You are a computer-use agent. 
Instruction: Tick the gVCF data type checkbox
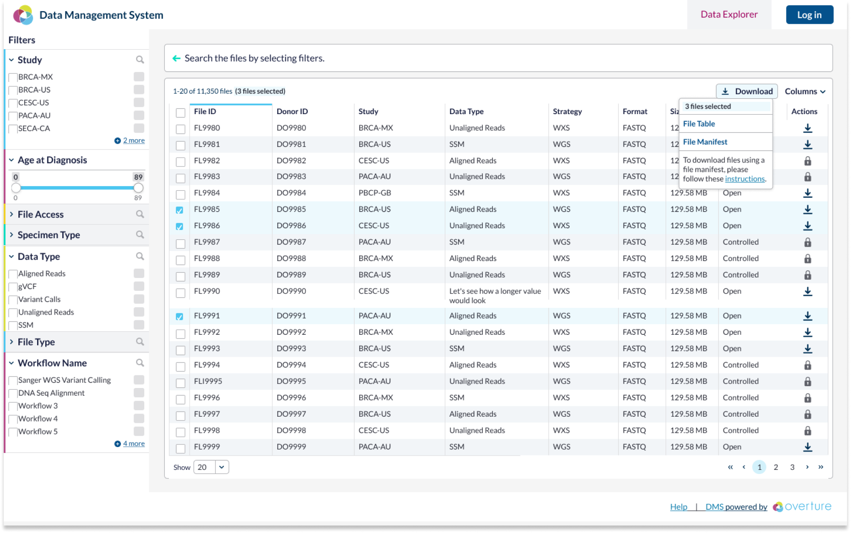coord(13,287)
